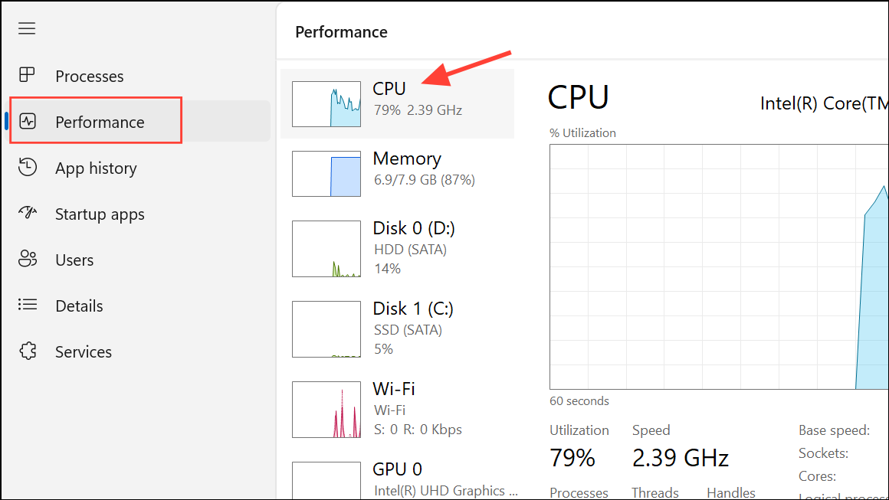Open the Processes page
889x500 pixels.
tap(140, 76)
